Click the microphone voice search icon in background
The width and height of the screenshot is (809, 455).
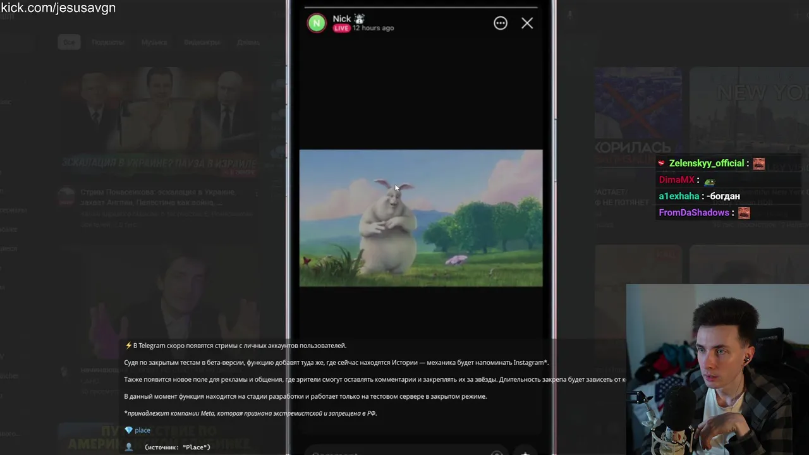click(x=569, y=15)
